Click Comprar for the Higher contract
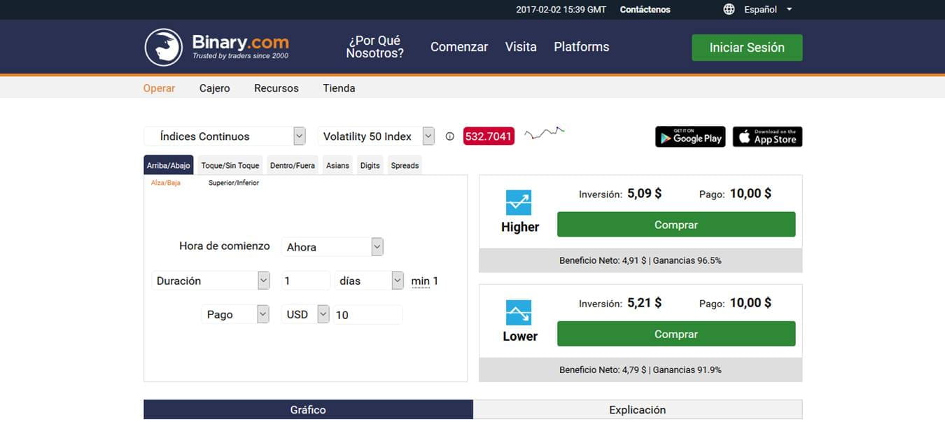This screenshot has width=945, height=422. click(x=676, y=225)
